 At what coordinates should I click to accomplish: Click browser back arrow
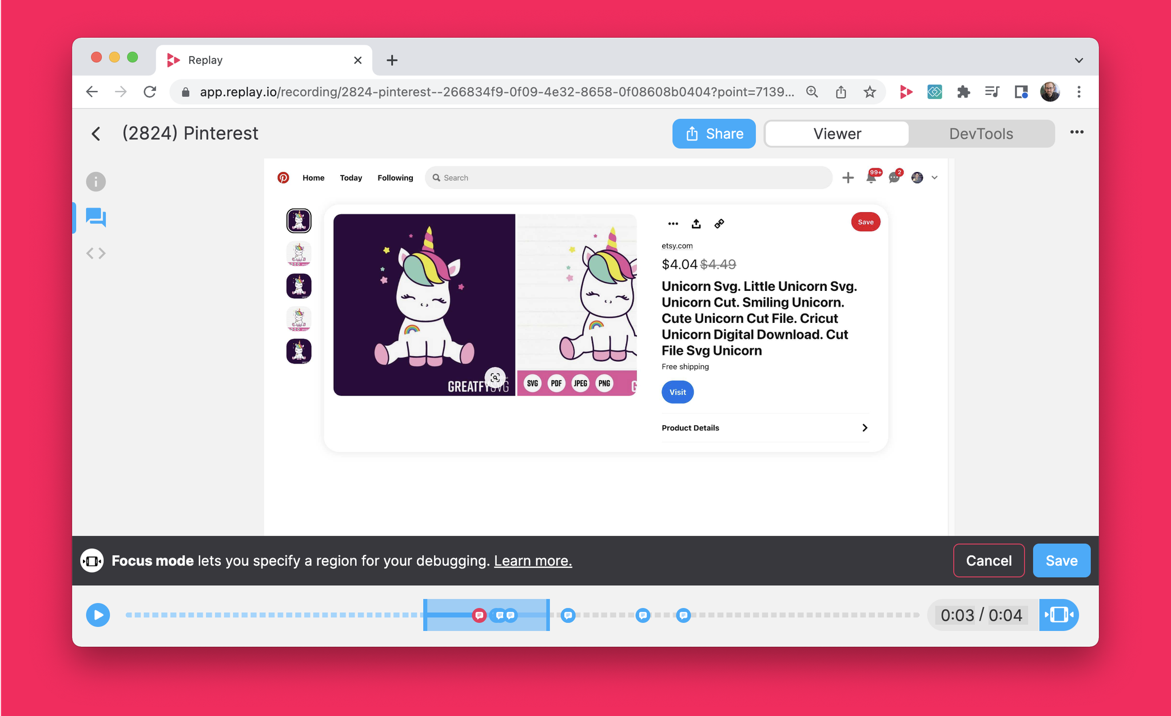[92, 91]
